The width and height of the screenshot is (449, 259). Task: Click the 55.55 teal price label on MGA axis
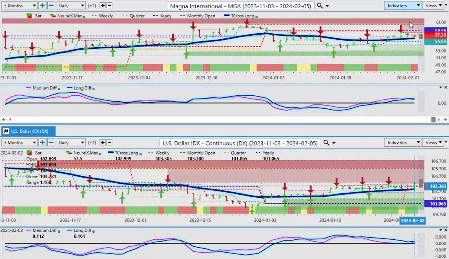pos(436,42)
